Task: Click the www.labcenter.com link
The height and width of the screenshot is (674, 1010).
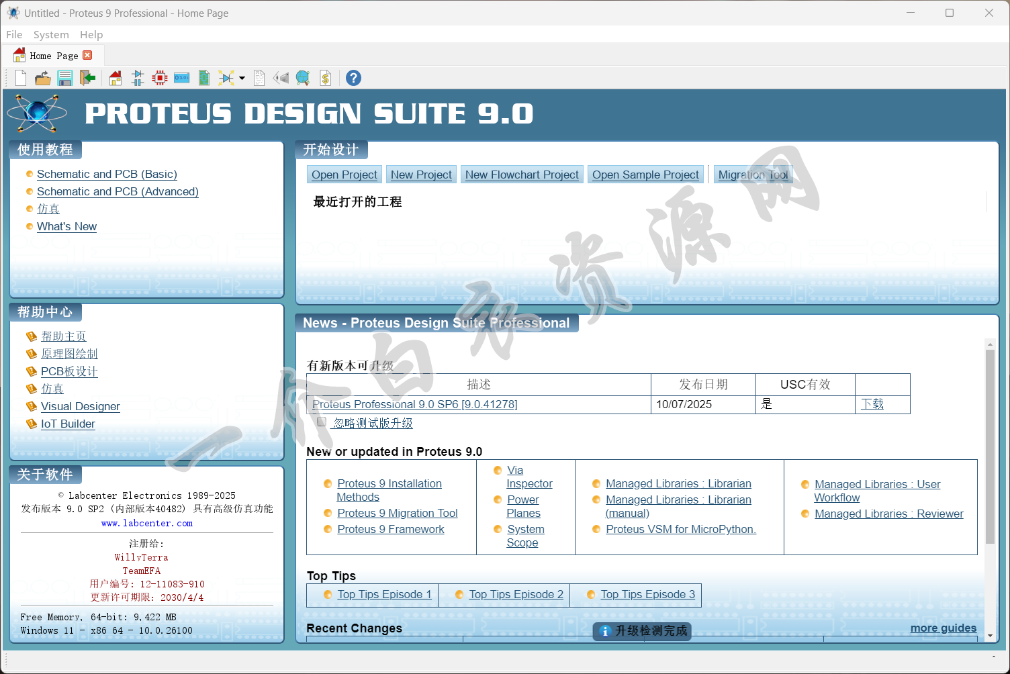Action: (x=147, y=523)
